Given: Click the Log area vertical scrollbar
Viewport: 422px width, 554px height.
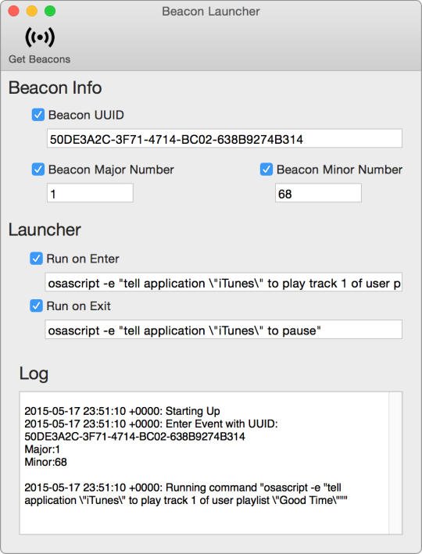Looking at the screenshot, I should coord(395,463).
